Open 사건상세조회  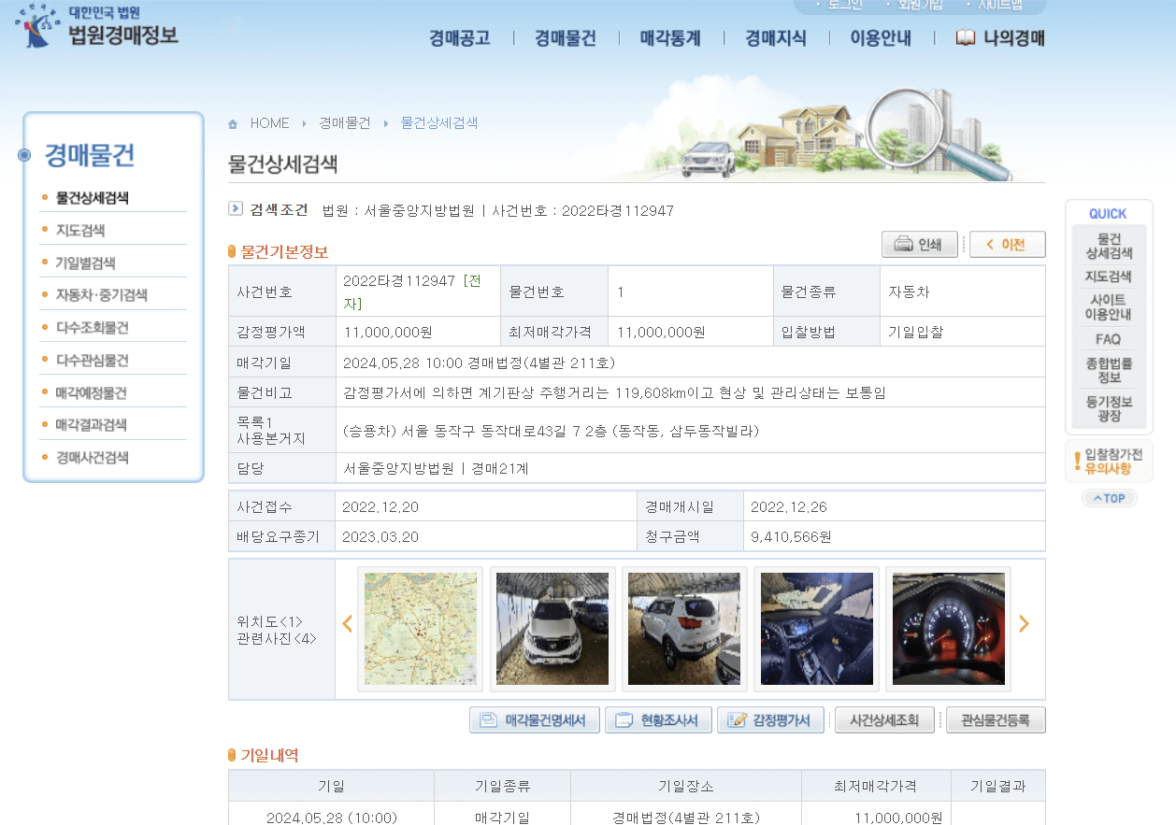tap(882, 719)
